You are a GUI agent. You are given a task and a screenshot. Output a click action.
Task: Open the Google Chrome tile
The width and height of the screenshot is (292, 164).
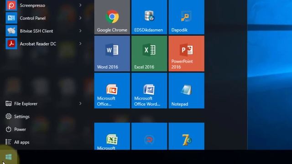pyautogui.click(x=112, y=17)
